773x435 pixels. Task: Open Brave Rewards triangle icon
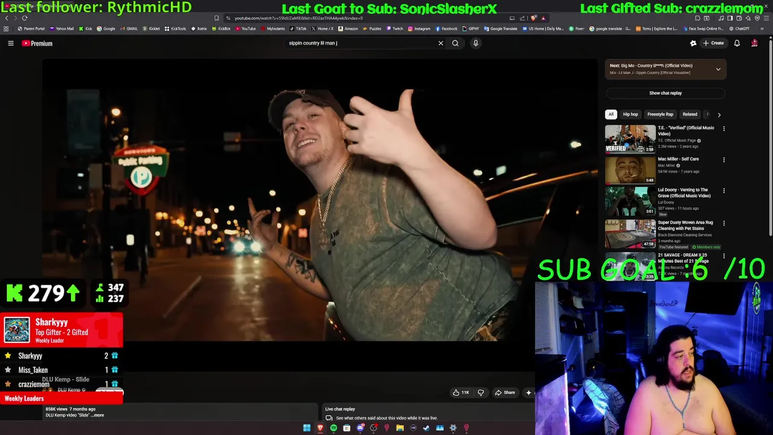point(543,18)
